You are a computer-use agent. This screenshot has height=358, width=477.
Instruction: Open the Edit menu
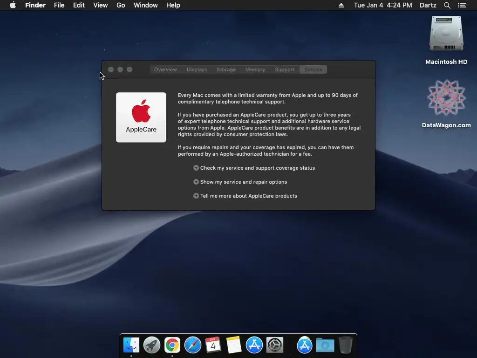tap(79, 5)
